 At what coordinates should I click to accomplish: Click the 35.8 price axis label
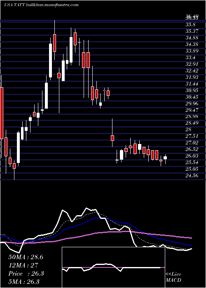(190, 25)
